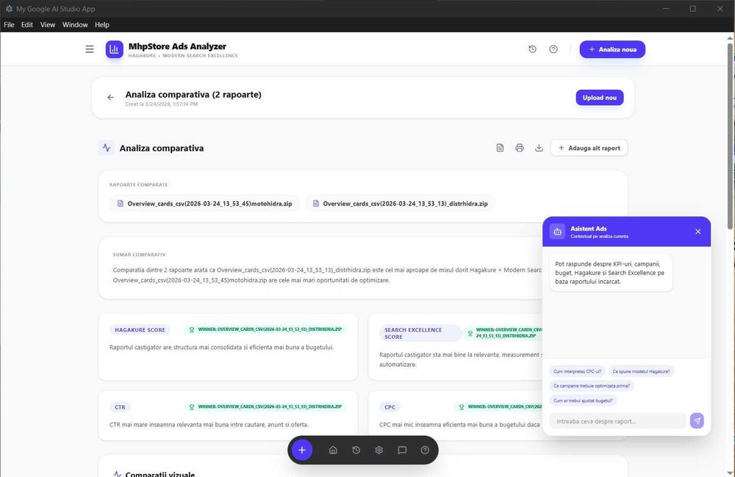Open settings gear in bottom dock
Image resolution: width=735 pixels, height=477 pixels.
379,450
